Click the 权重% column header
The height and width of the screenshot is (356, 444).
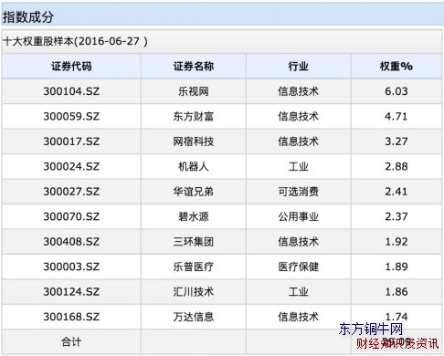[x=396, y=67]
